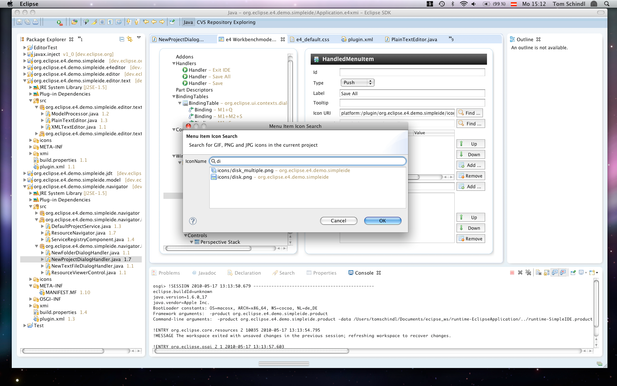Click the Next Annotation down-arrow icon
617x386 pixels.
(x=129, y=22)
